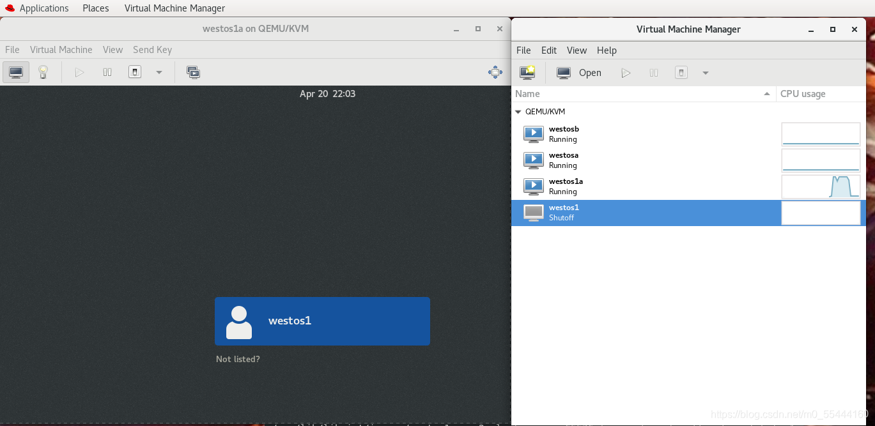Select the westosa virtual machine

(688, 160)
